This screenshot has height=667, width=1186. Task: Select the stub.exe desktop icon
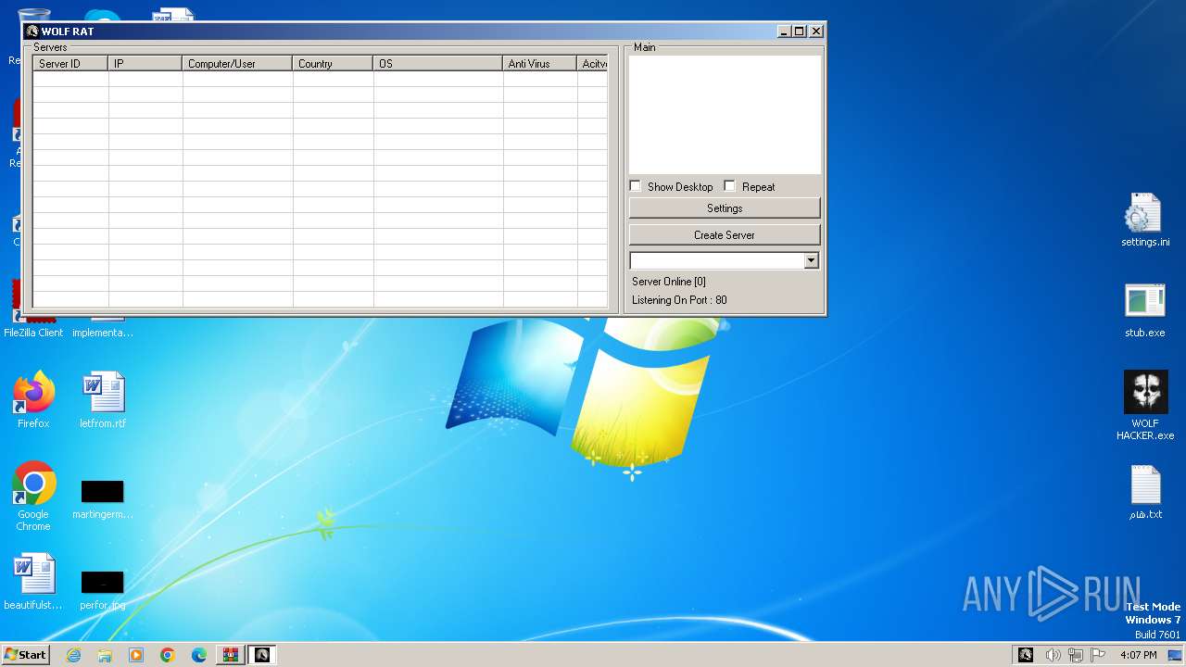coord(1144,310)
